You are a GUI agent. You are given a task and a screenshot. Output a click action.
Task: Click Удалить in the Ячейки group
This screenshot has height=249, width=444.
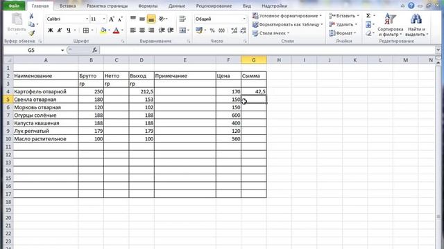343,25
